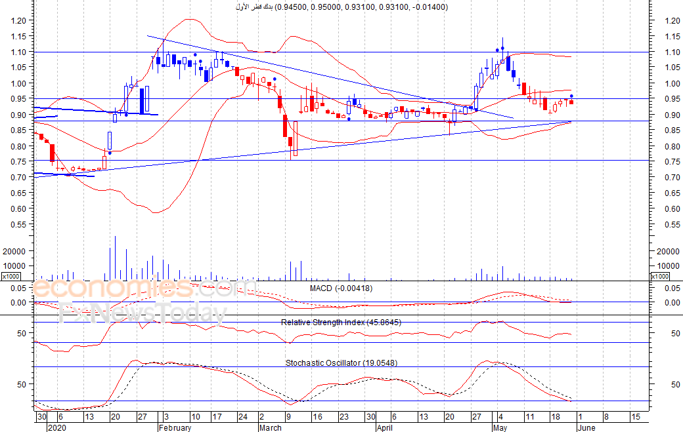Select the date label 17 on time axis
This screenshot has height=432, width=683.
[x=217, y=417]
